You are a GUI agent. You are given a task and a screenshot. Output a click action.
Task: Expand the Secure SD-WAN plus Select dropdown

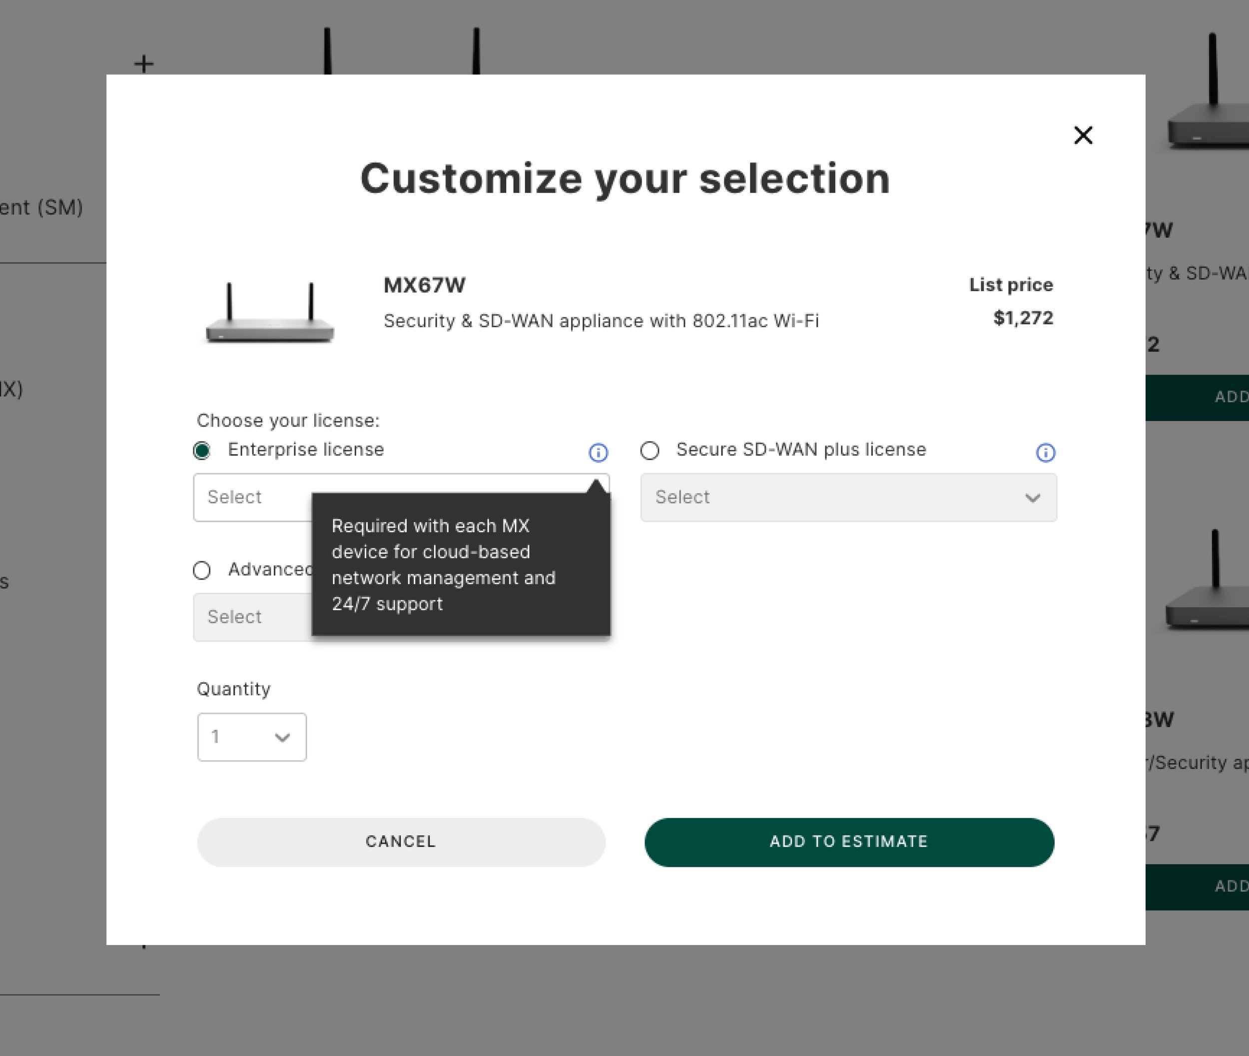pyautogui.click(x=848, y=497)
